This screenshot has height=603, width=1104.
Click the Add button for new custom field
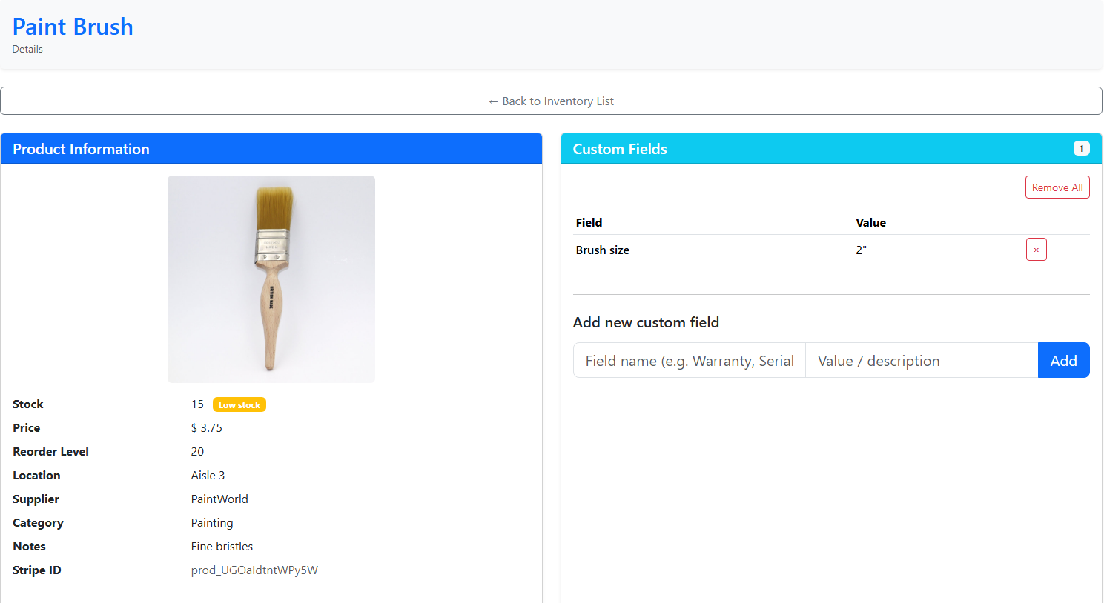pyautogui.click(x=1064, y=360)
